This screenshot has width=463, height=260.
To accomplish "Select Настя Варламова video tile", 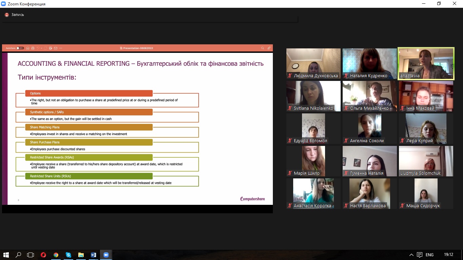I will 370,194.
